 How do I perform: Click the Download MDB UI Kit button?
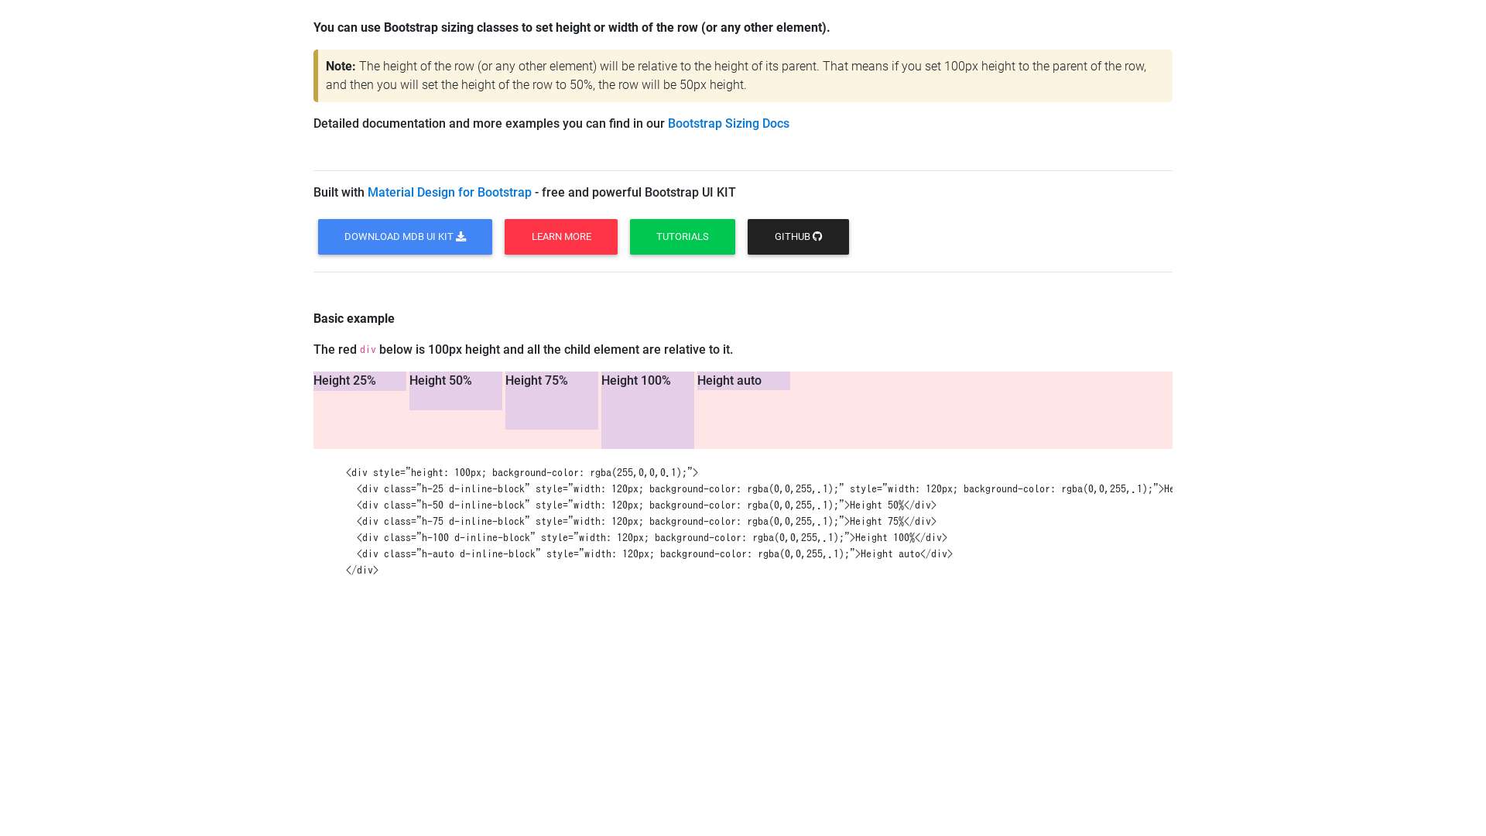[405, 237]
